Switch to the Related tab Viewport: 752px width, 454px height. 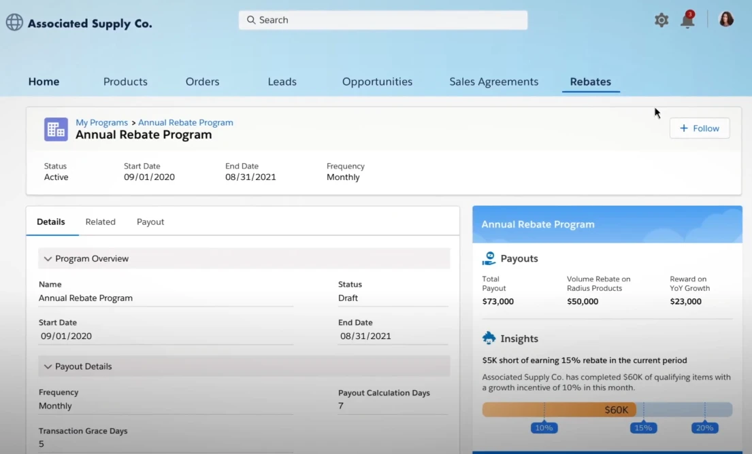tap(100, 222)
